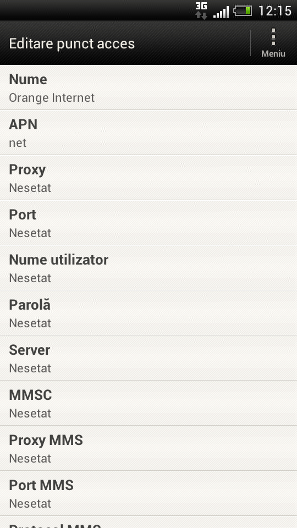Click the Editare punct acces title
This screenshot has width=297, height=528.
coord(71,44)
